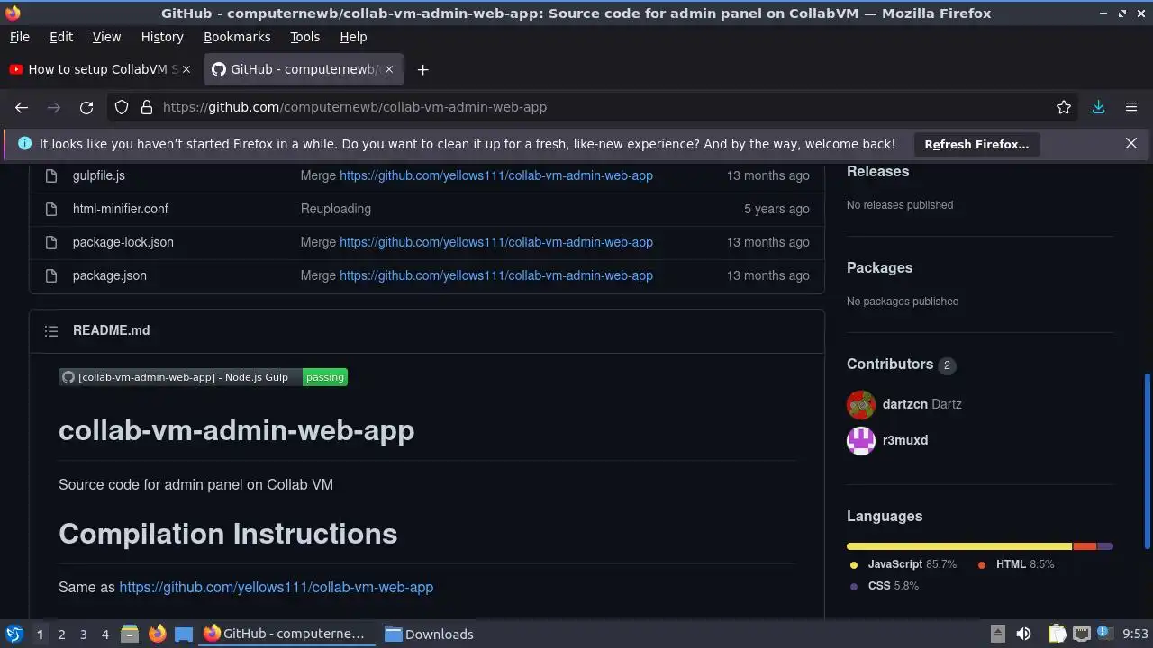Open the Edit menu
The width and height of the screenshot is (1153, 648).
tap(61, 37)
